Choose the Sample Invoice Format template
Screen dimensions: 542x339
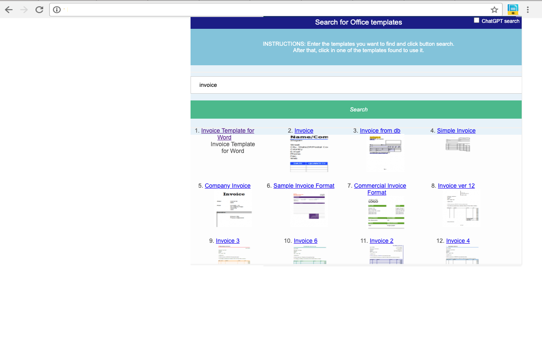click(304, 186)
